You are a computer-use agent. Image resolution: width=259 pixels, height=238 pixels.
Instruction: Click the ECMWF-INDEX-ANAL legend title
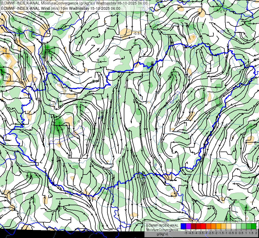coord(162,226)
